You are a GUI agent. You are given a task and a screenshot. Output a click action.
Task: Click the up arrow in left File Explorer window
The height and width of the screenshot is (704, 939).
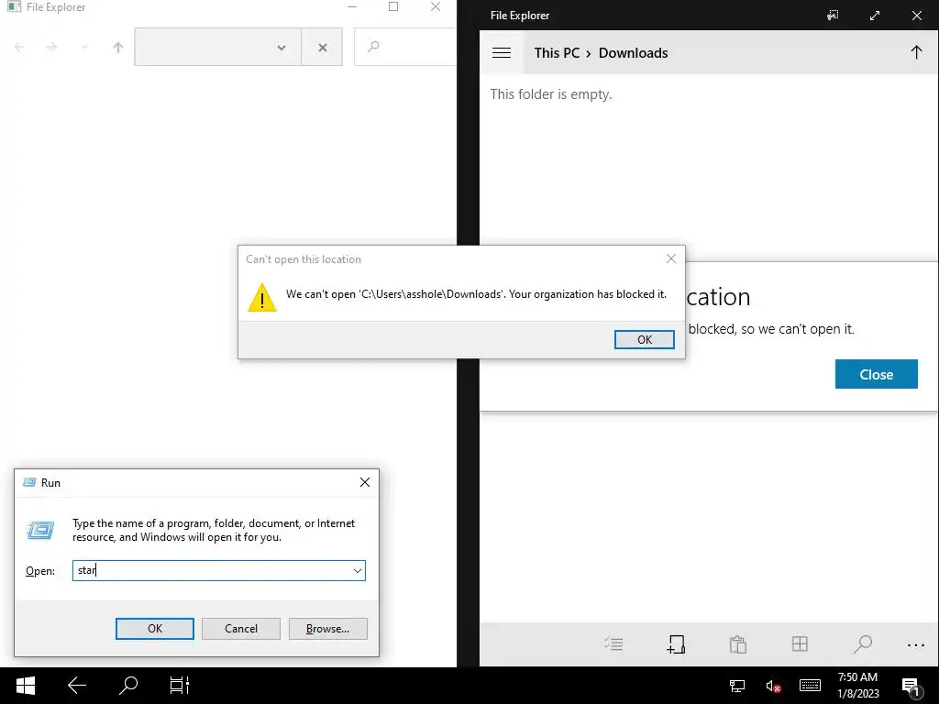(118, 47)
